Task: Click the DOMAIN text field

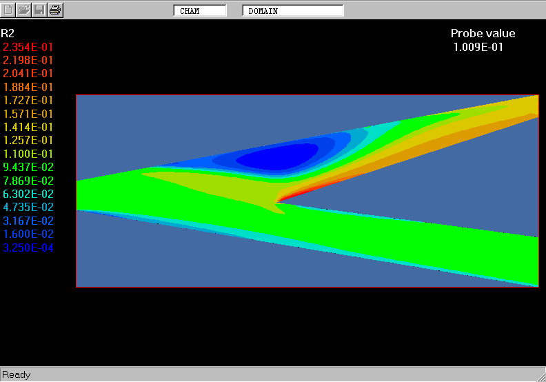Action: tap(292, 11)
